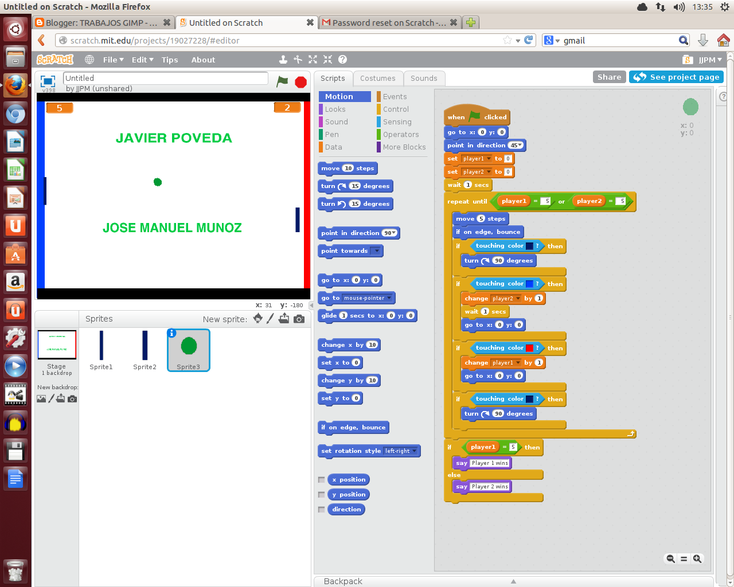
Task: Enable the x position watcher
Action: coord(321,479)
